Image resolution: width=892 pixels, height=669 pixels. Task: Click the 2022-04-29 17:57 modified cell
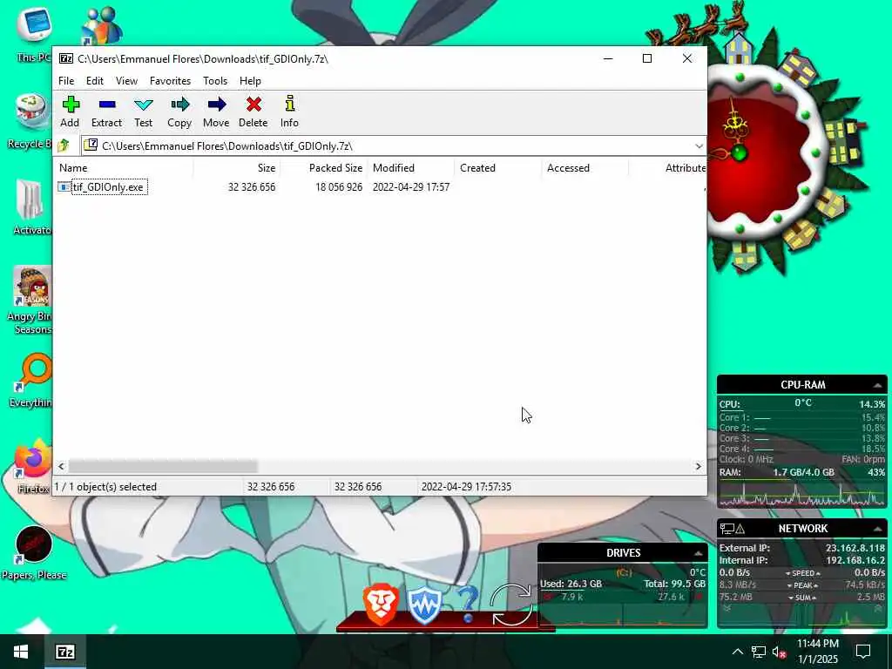coord(411,187)
